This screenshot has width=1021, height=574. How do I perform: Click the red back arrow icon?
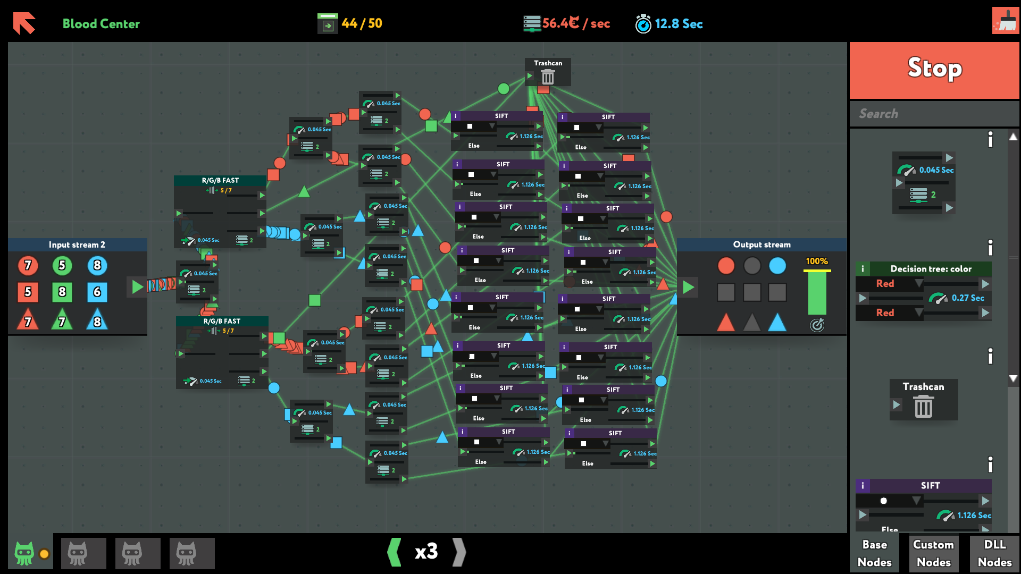click(24, 23)
